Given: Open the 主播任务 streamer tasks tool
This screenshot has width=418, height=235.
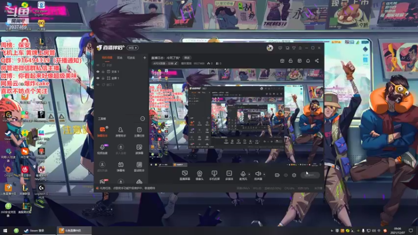Looking at the screenshot, I should pyautogui.click(x=139, y=132).
